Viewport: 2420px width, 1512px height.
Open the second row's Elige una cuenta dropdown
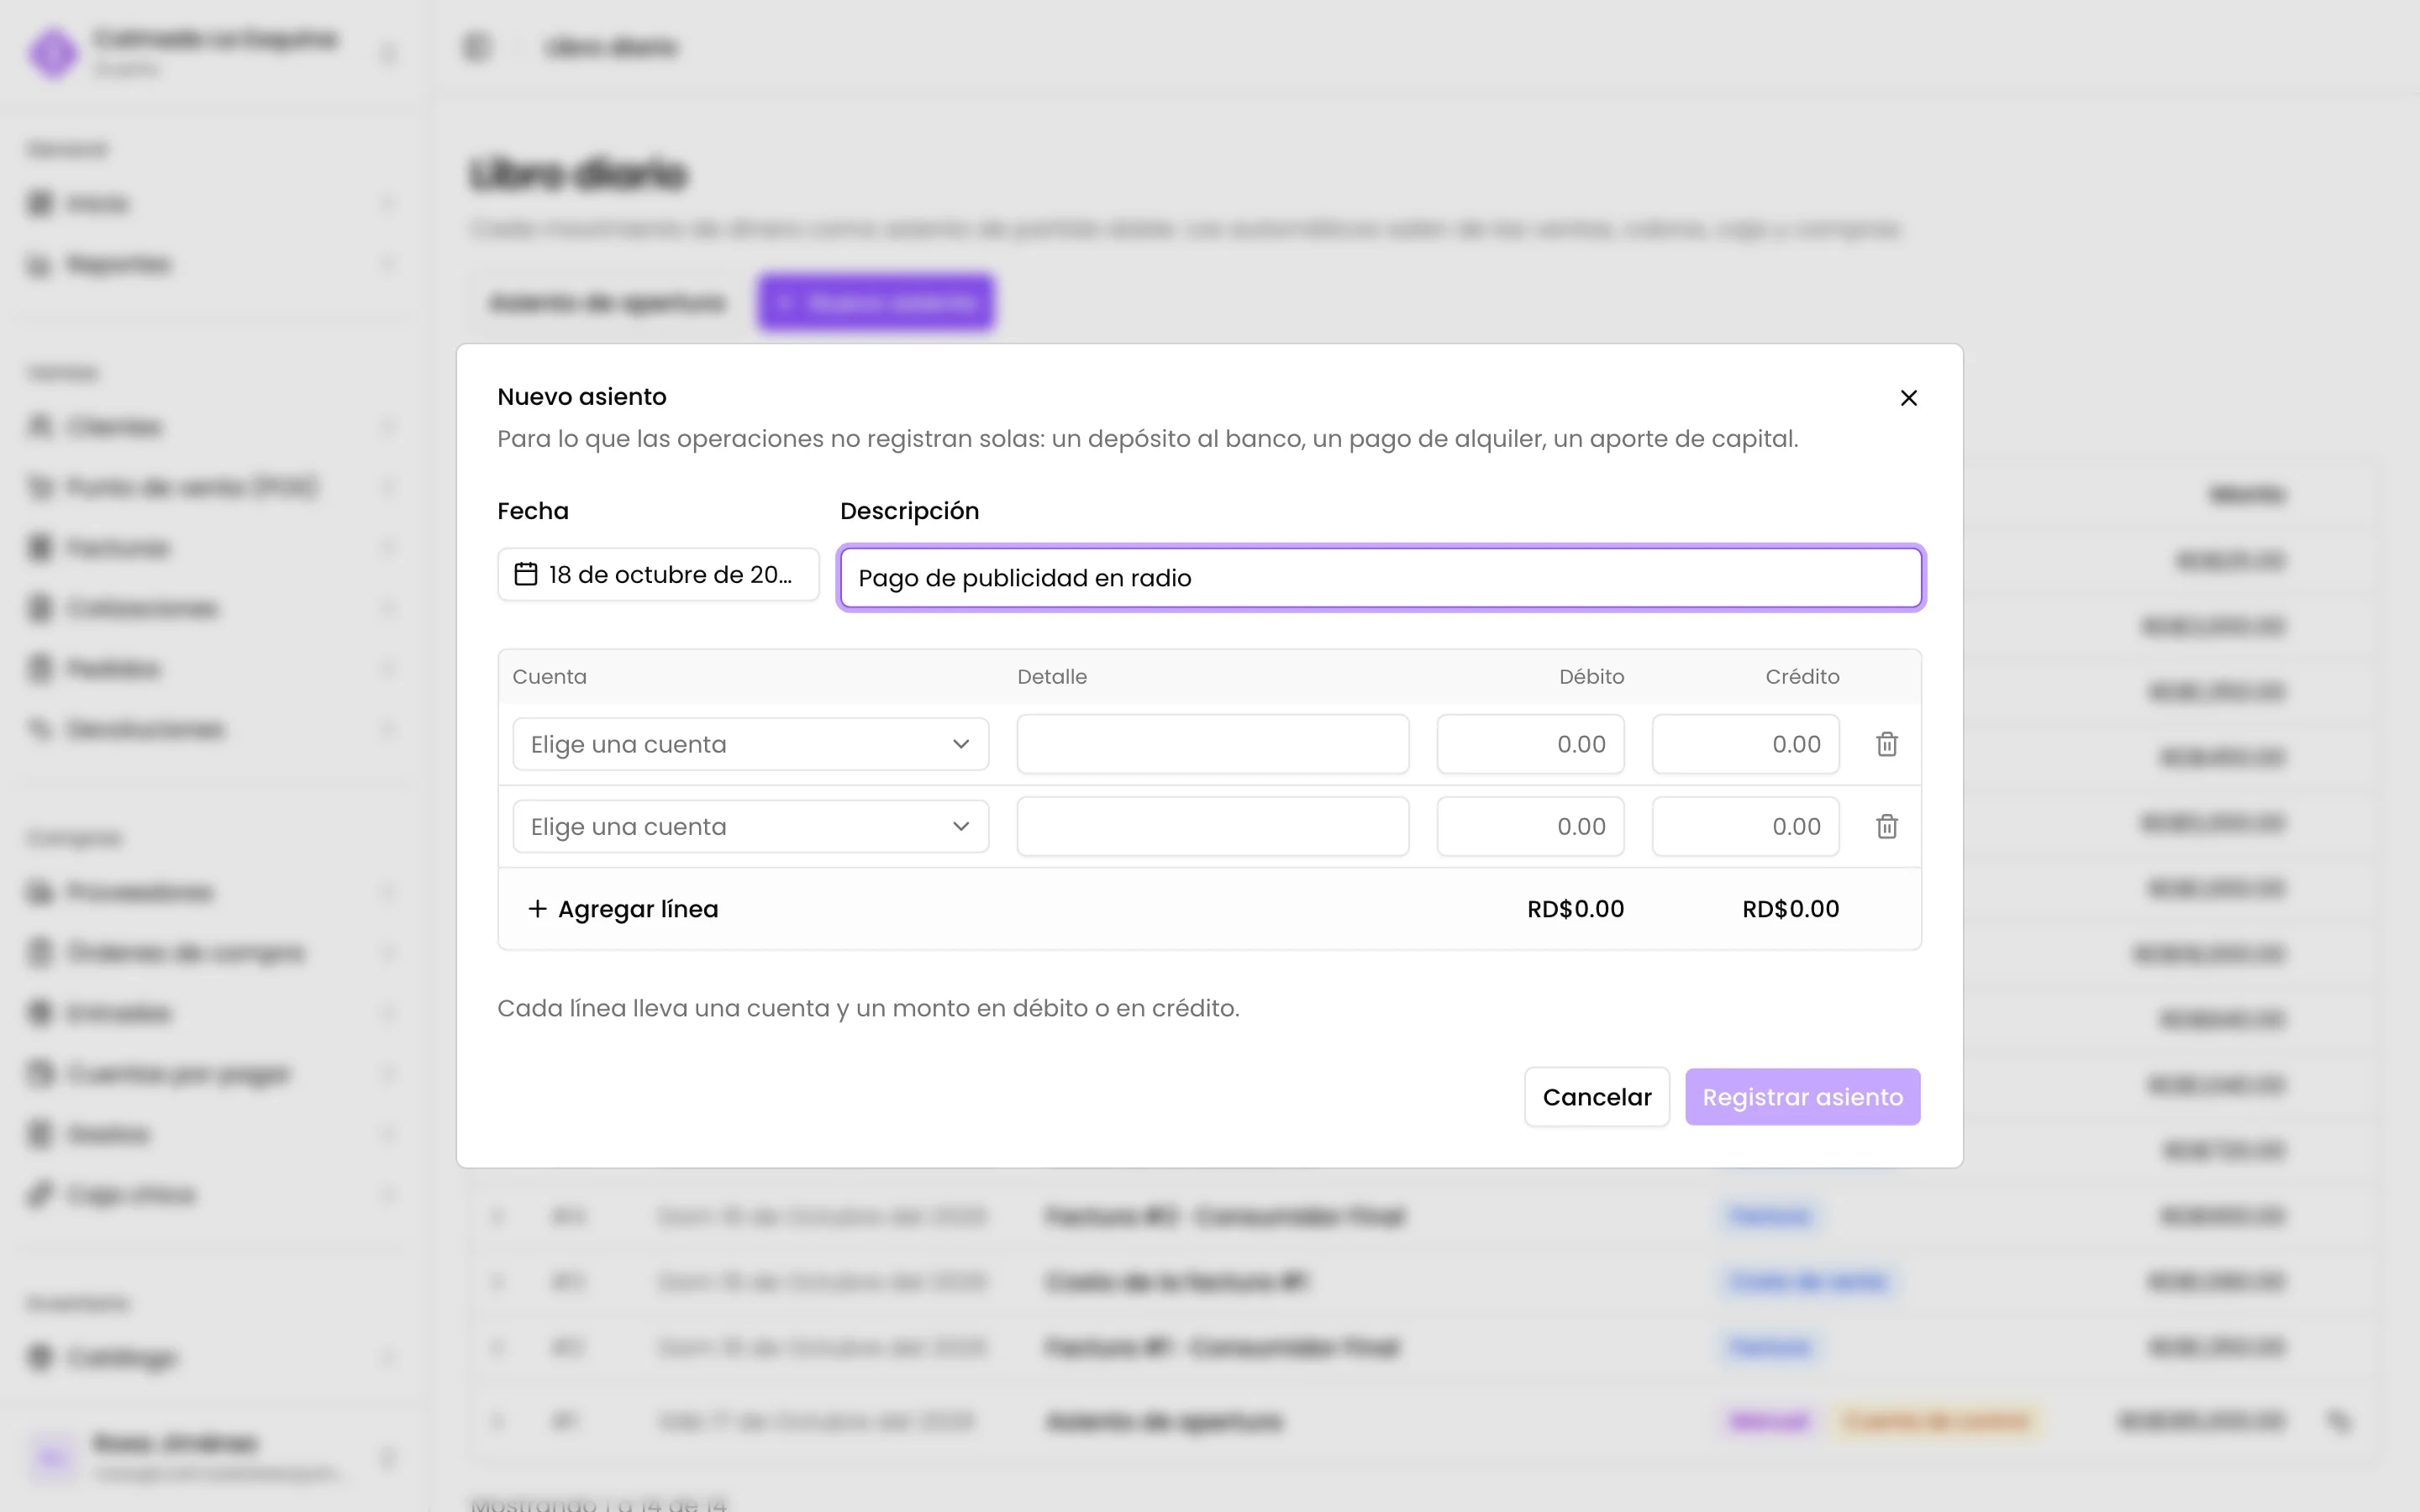pos(751,827)
